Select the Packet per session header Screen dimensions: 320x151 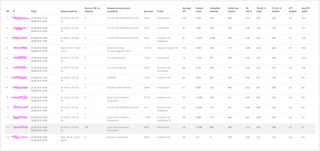click(233, 10)
